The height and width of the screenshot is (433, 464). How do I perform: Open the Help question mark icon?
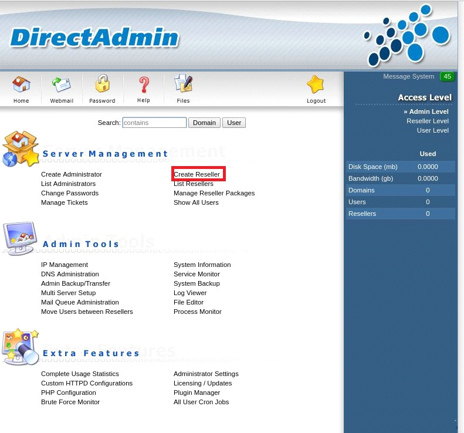click(x=144, y=86)
